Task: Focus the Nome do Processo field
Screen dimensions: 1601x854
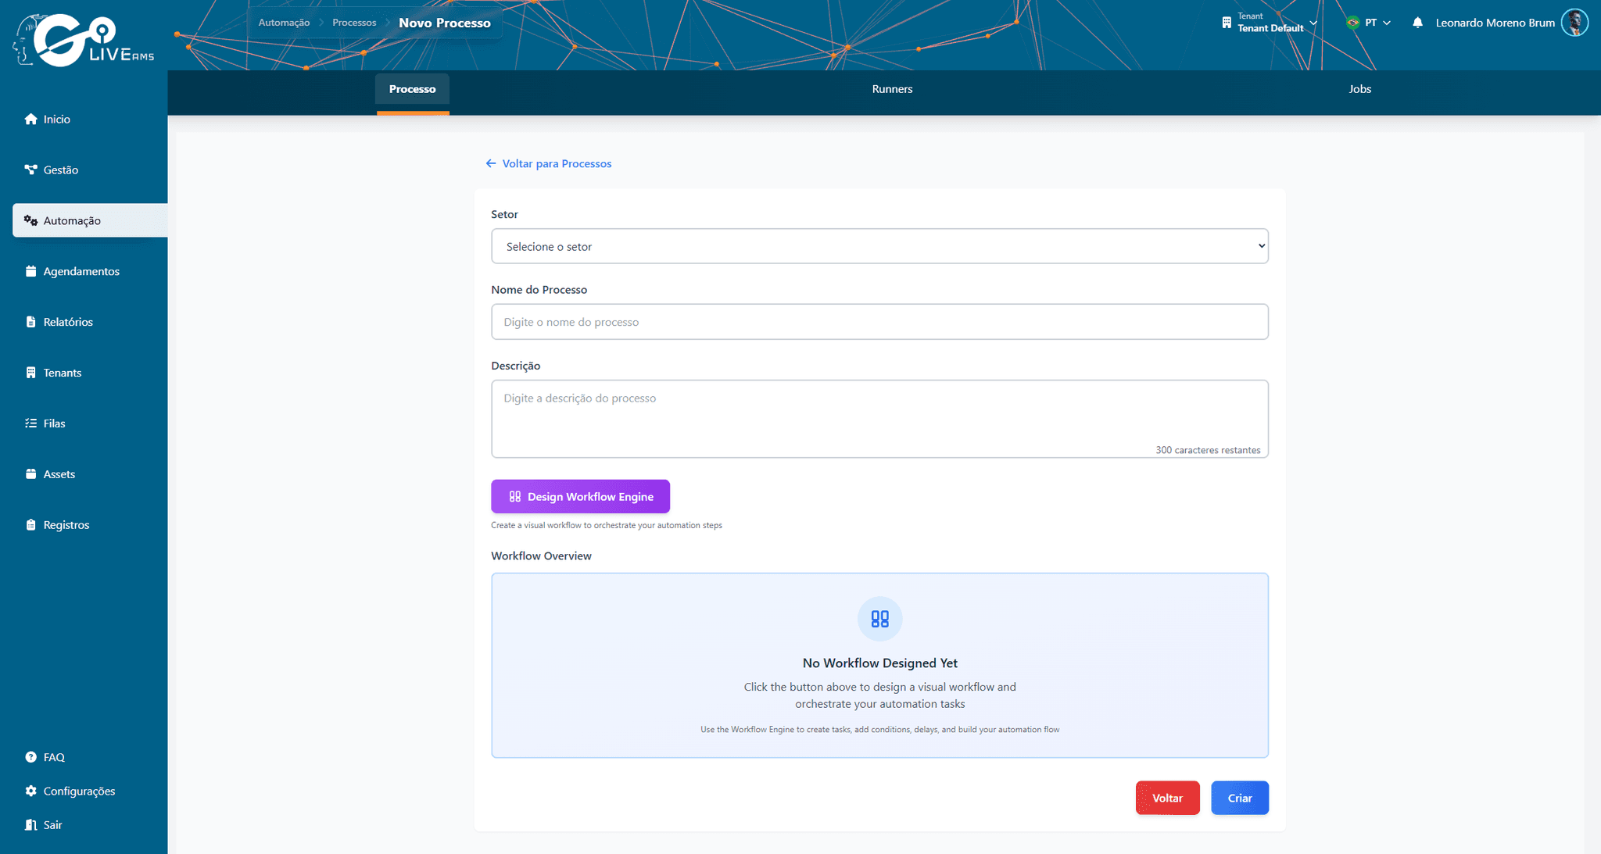Action: (879, 322)
